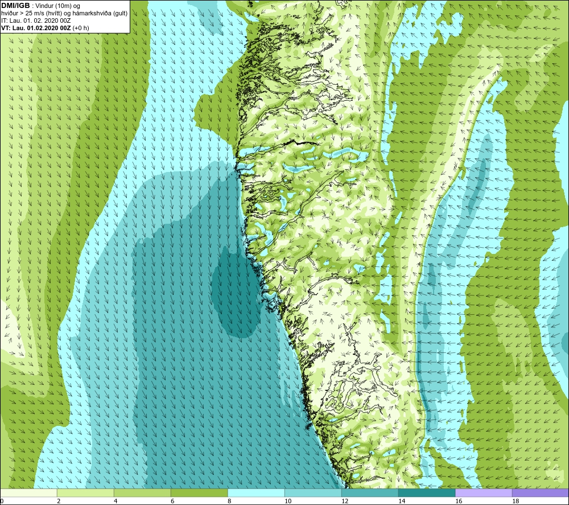Click the scale label '18'

pos(516,502)
